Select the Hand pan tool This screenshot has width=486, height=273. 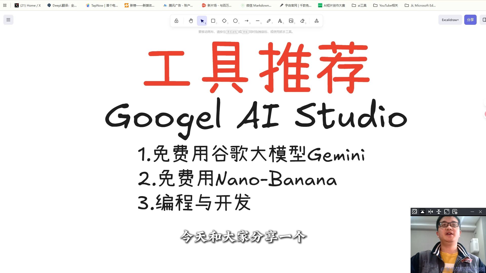coord(191,21)
